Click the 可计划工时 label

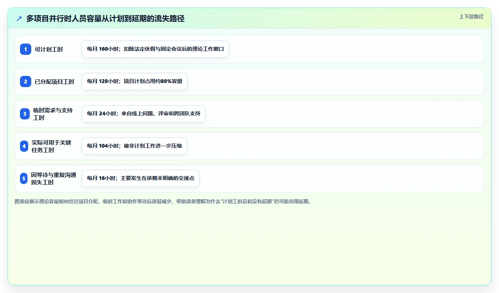pos(49,49)
